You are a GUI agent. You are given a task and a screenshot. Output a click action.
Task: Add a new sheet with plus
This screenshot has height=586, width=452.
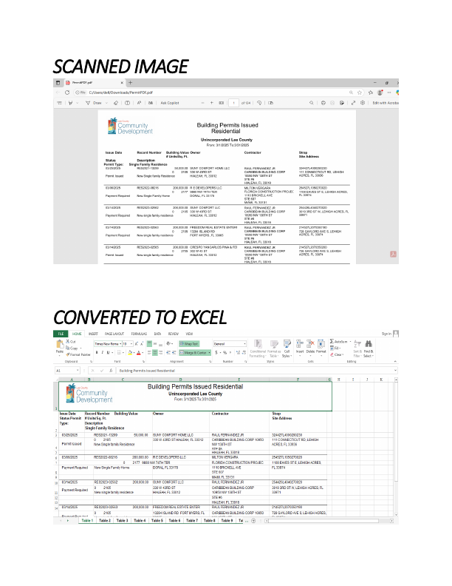253,521
